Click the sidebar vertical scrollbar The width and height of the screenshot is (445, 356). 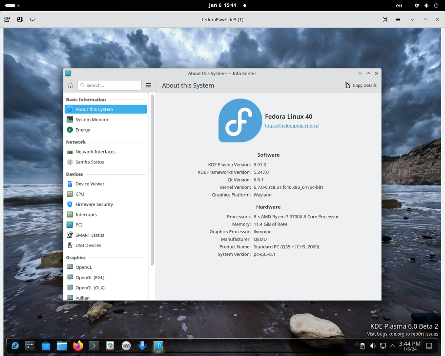(x=152, y=180)
